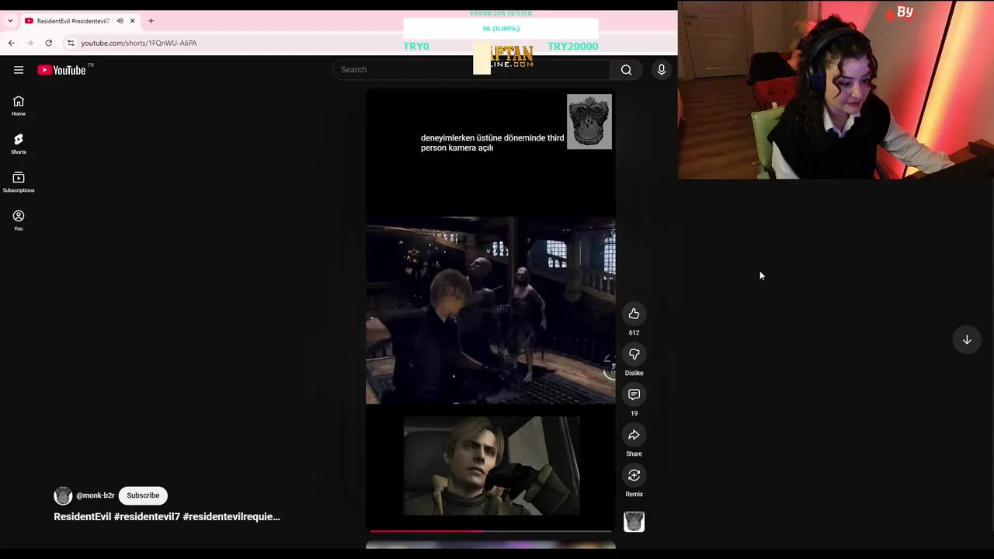The width and height of the screenshot is (994, 559).
Task: Open the sound source thumbnail below Remix
Action: 634,522
